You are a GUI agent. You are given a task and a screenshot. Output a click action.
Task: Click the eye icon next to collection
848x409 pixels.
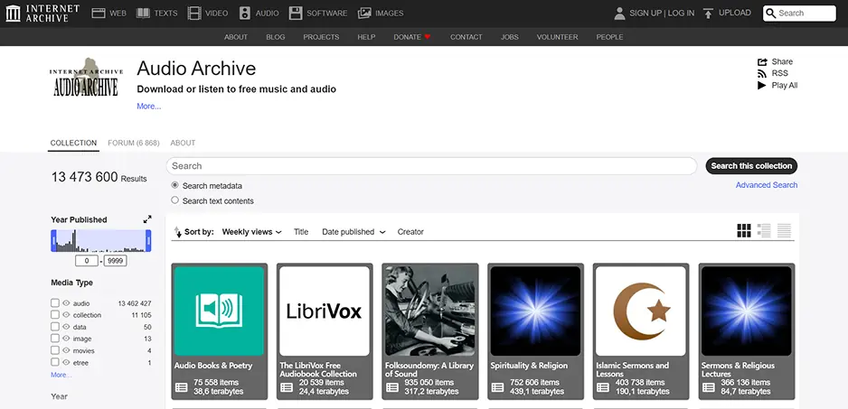67,314
